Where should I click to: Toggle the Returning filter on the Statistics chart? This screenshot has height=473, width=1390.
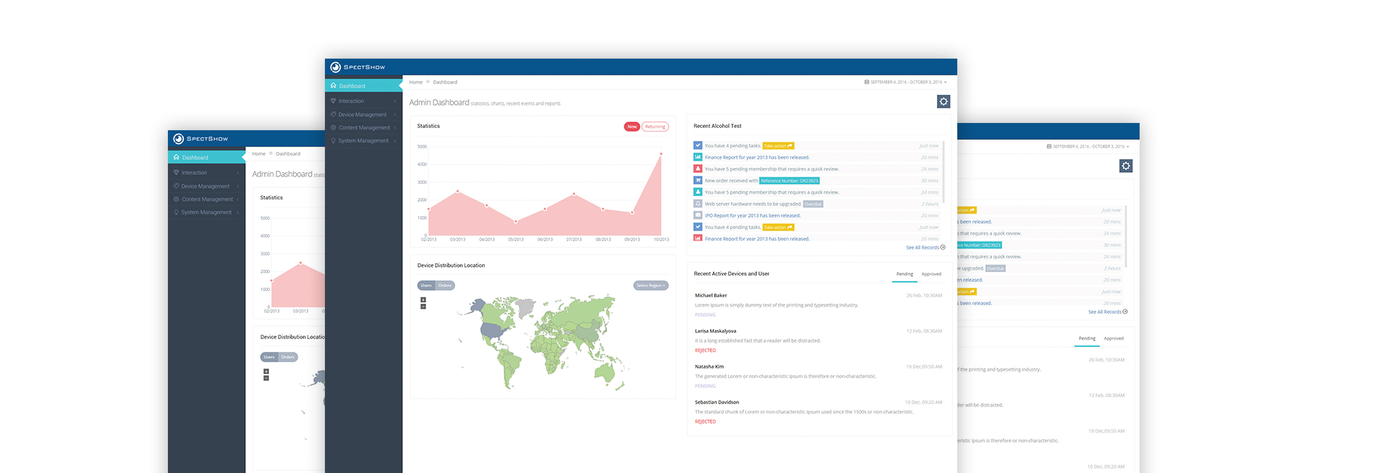pyautogui.click(x=655, y=127)
